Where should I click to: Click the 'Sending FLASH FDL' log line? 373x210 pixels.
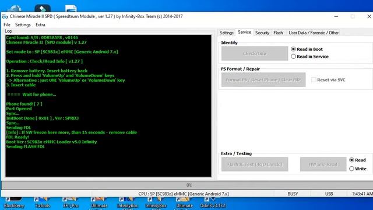(25, 146)
